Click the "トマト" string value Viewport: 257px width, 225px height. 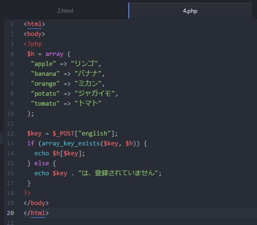pyautogui.click(x=88, y=103)
